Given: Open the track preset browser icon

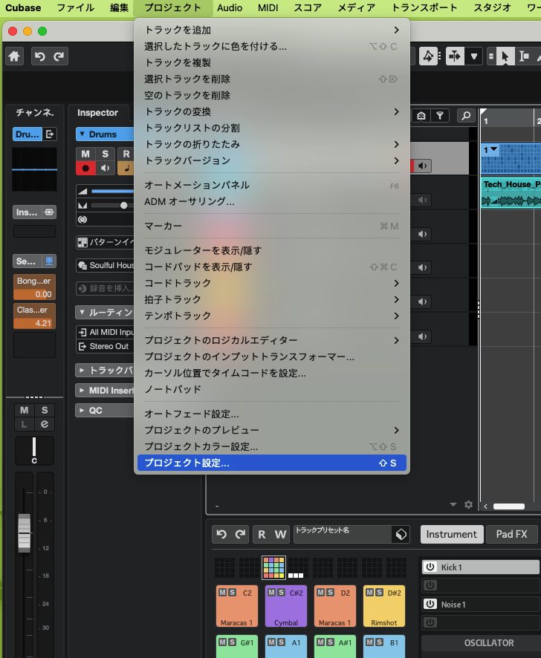Looking at the screenshot, I should tap(401, 534).
